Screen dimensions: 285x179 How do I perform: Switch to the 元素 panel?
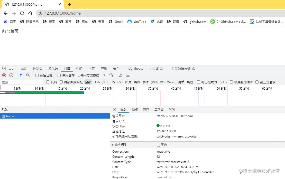click(24, 68)
